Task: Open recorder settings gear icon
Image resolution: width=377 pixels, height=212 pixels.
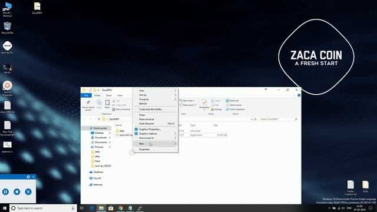Action: point(28,177)
